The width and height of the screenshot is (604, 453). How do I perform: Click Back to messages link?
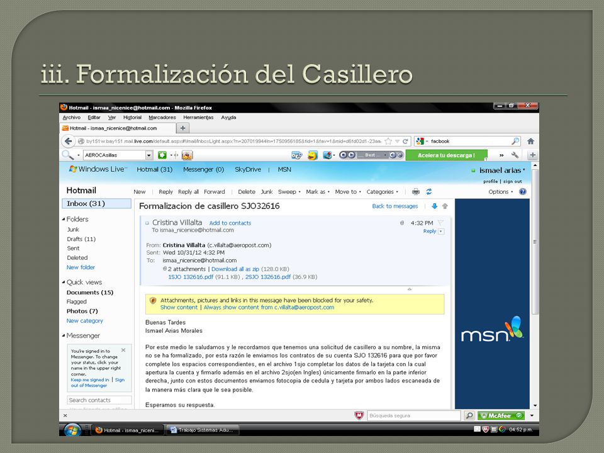(395, 206)
